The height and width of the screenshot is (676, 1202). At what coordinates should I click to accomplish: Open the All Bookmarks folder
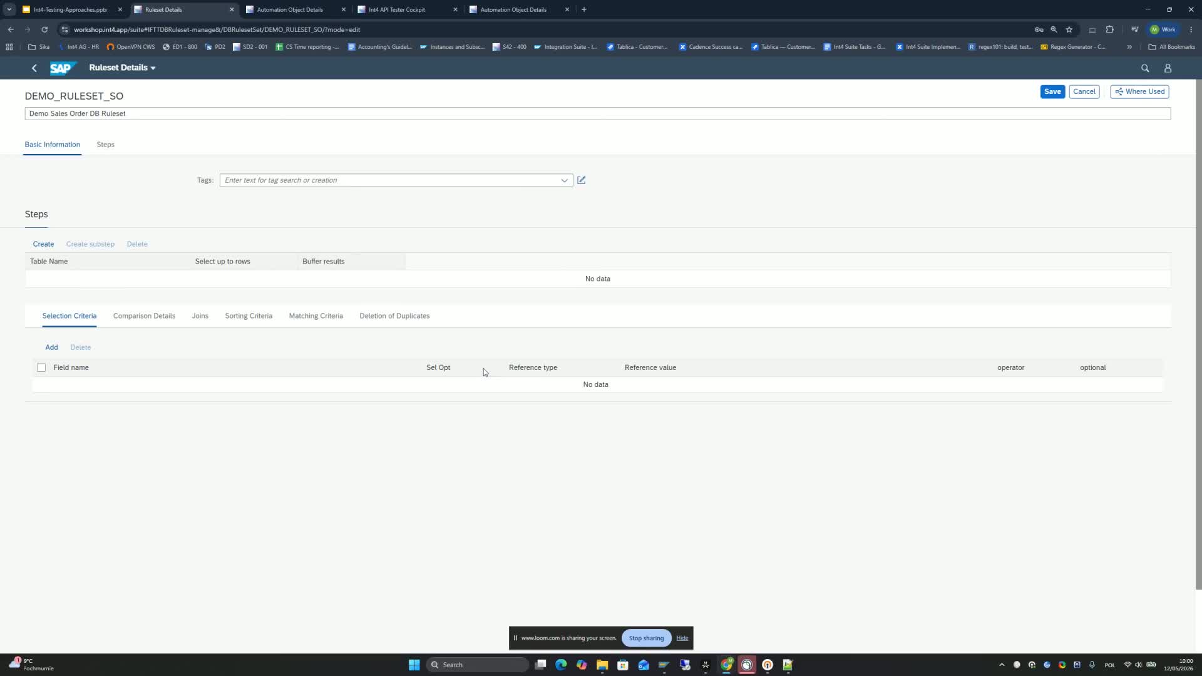pos(1171,47)
